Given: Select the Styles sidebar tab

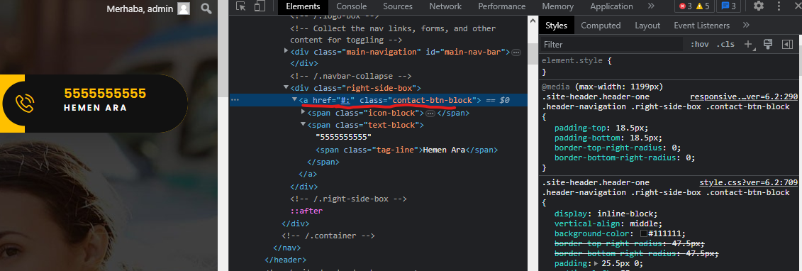Looking at the screenshot, I should [x=557, y=25].
